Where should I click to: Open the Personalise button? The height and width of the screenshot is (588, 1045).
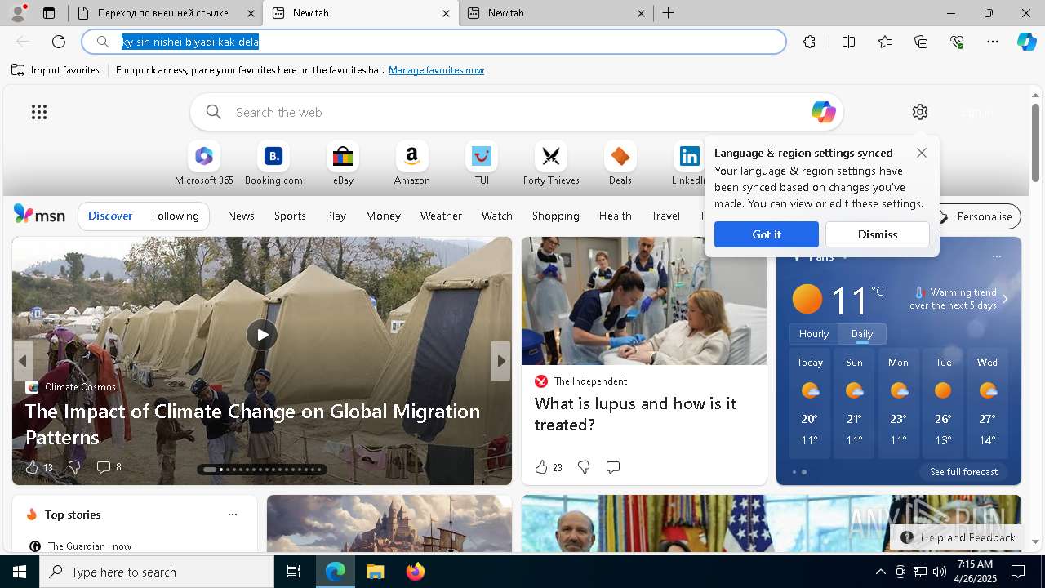coord(976,216)
